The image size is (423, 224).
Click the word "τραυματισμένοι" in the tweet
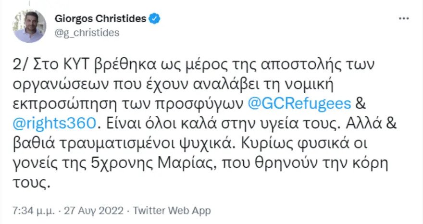click(116, 144)
